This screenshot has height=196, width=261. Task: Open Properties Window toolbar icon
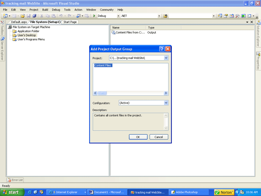coord(226,16)
